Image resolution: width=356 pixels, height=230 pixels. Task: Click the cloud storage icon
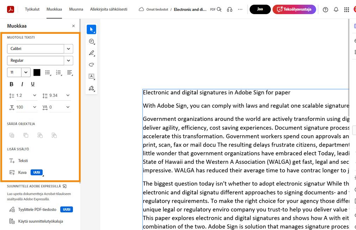[141, 9]
